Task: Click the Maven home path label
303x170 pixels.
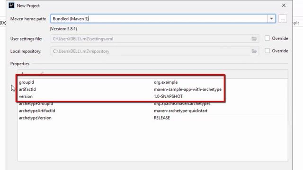Action: 28,19
